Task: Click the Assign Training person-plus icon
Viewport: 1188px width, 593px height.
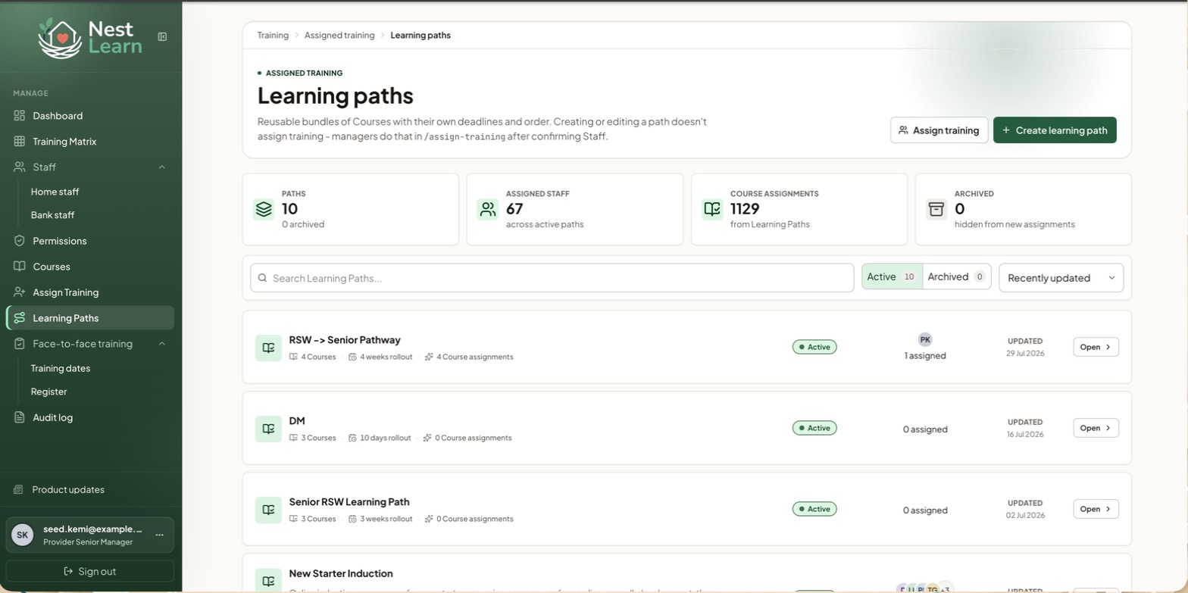Action: (20, 292)
